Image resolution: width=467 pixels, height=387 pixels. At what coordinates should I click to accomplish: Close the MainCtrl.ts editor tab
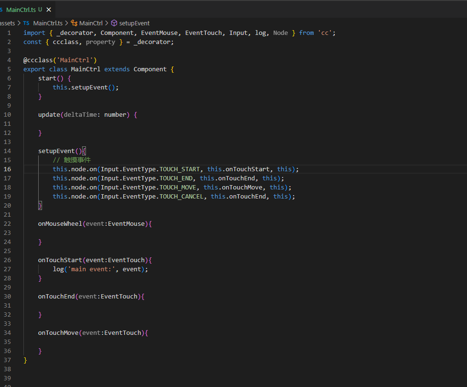tap(49, 10)
